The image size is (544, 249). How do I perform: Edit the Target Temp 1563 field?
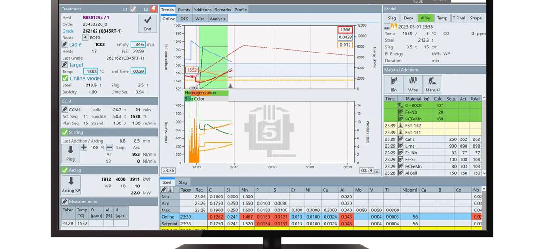(x=91, y=72)
